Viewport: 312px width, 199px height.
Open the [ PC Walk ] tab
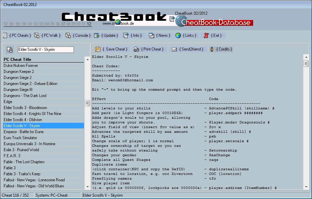(51, 36)
